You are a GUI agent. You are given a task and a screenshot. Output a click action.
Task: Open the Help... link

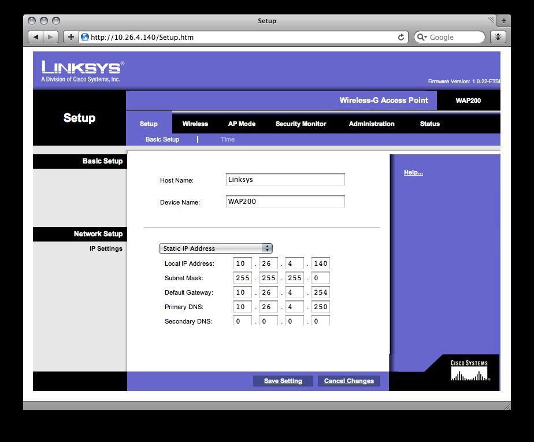coord(413,172)
